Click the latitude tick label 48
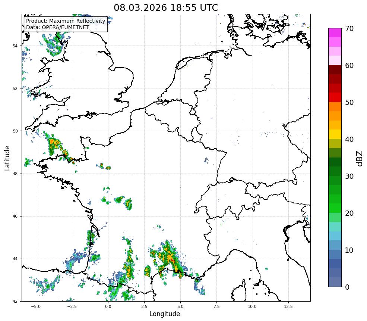Viewport: 367px width, 321px height. pos(15,174)
